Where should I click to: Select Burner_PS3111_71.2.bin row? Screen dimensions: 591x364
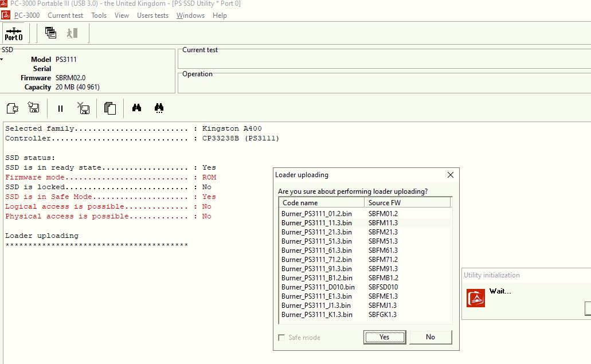[x=365, y=260]
